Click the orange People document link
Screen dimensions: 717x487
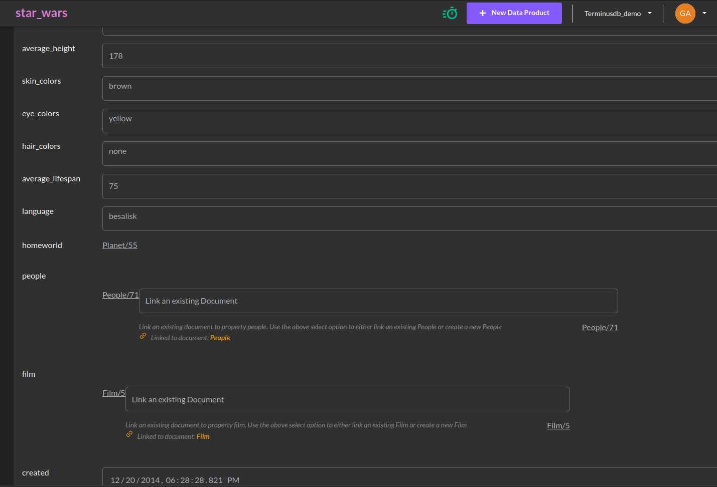pos(220,337)
